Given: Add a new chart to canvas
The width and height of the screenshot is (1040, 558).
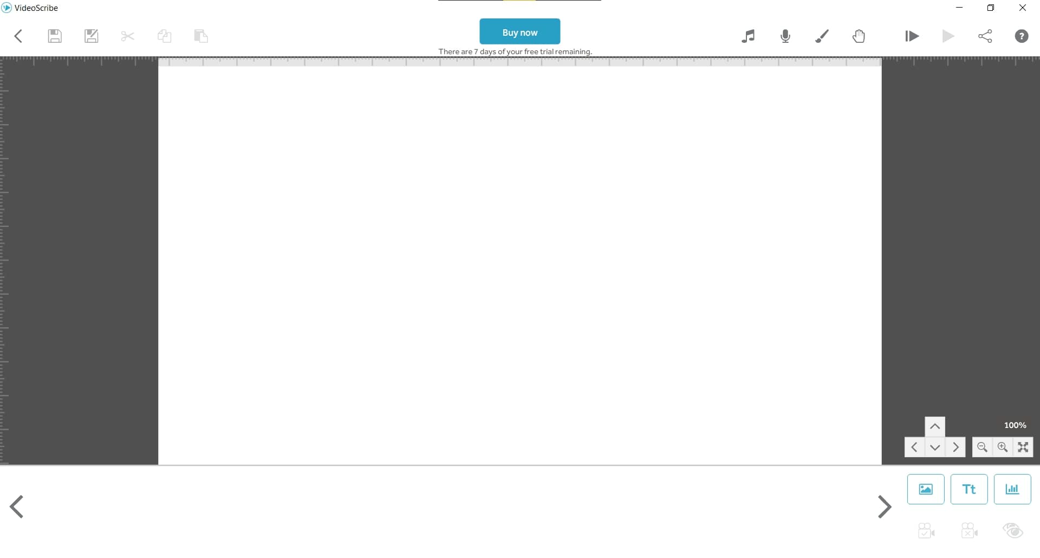Looking at the screenshot, I should (1012, 490).
